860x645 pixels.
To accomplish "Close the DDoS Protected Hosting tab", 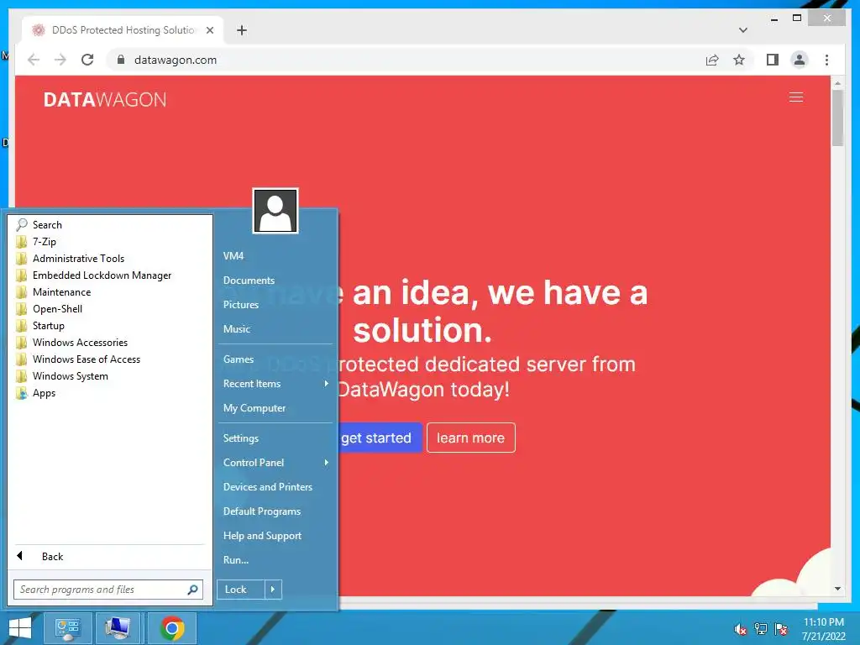I will [209, 30].
